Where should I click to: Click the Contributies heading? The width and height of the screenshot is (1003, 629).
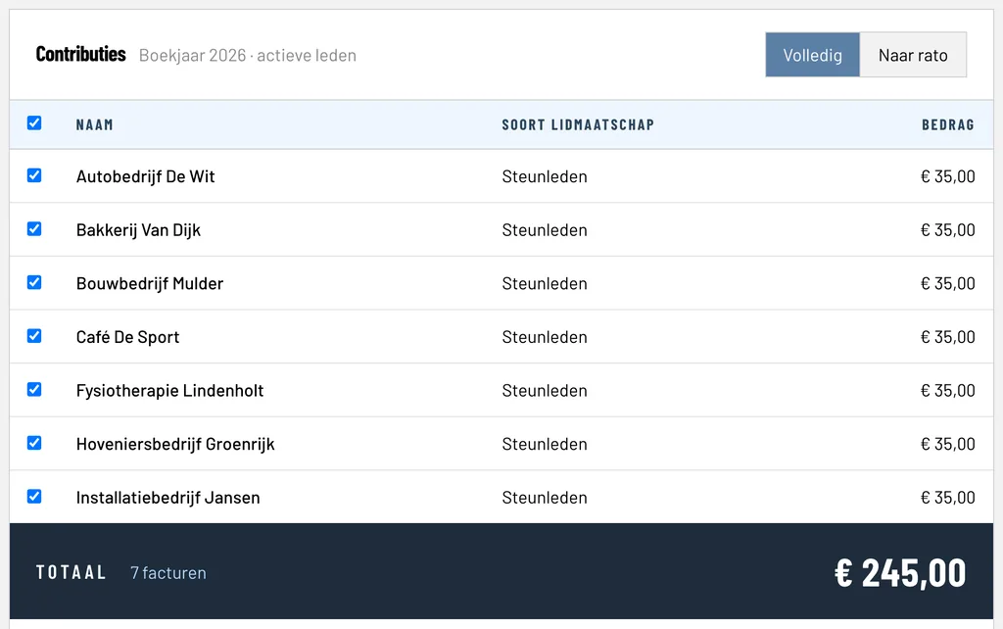pos(80,55)
